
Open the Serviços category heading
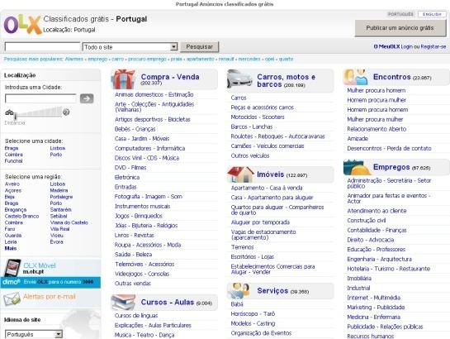point(272,290)
